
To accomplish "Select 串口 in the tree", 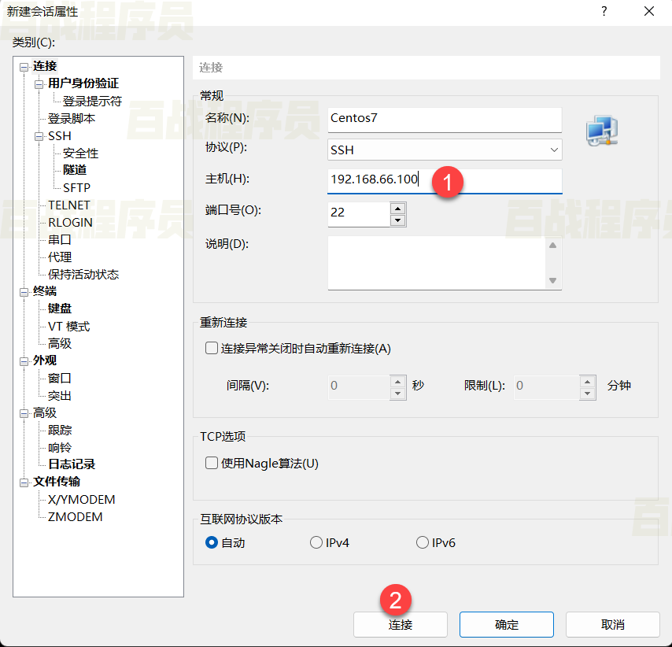I will (60, 240).
